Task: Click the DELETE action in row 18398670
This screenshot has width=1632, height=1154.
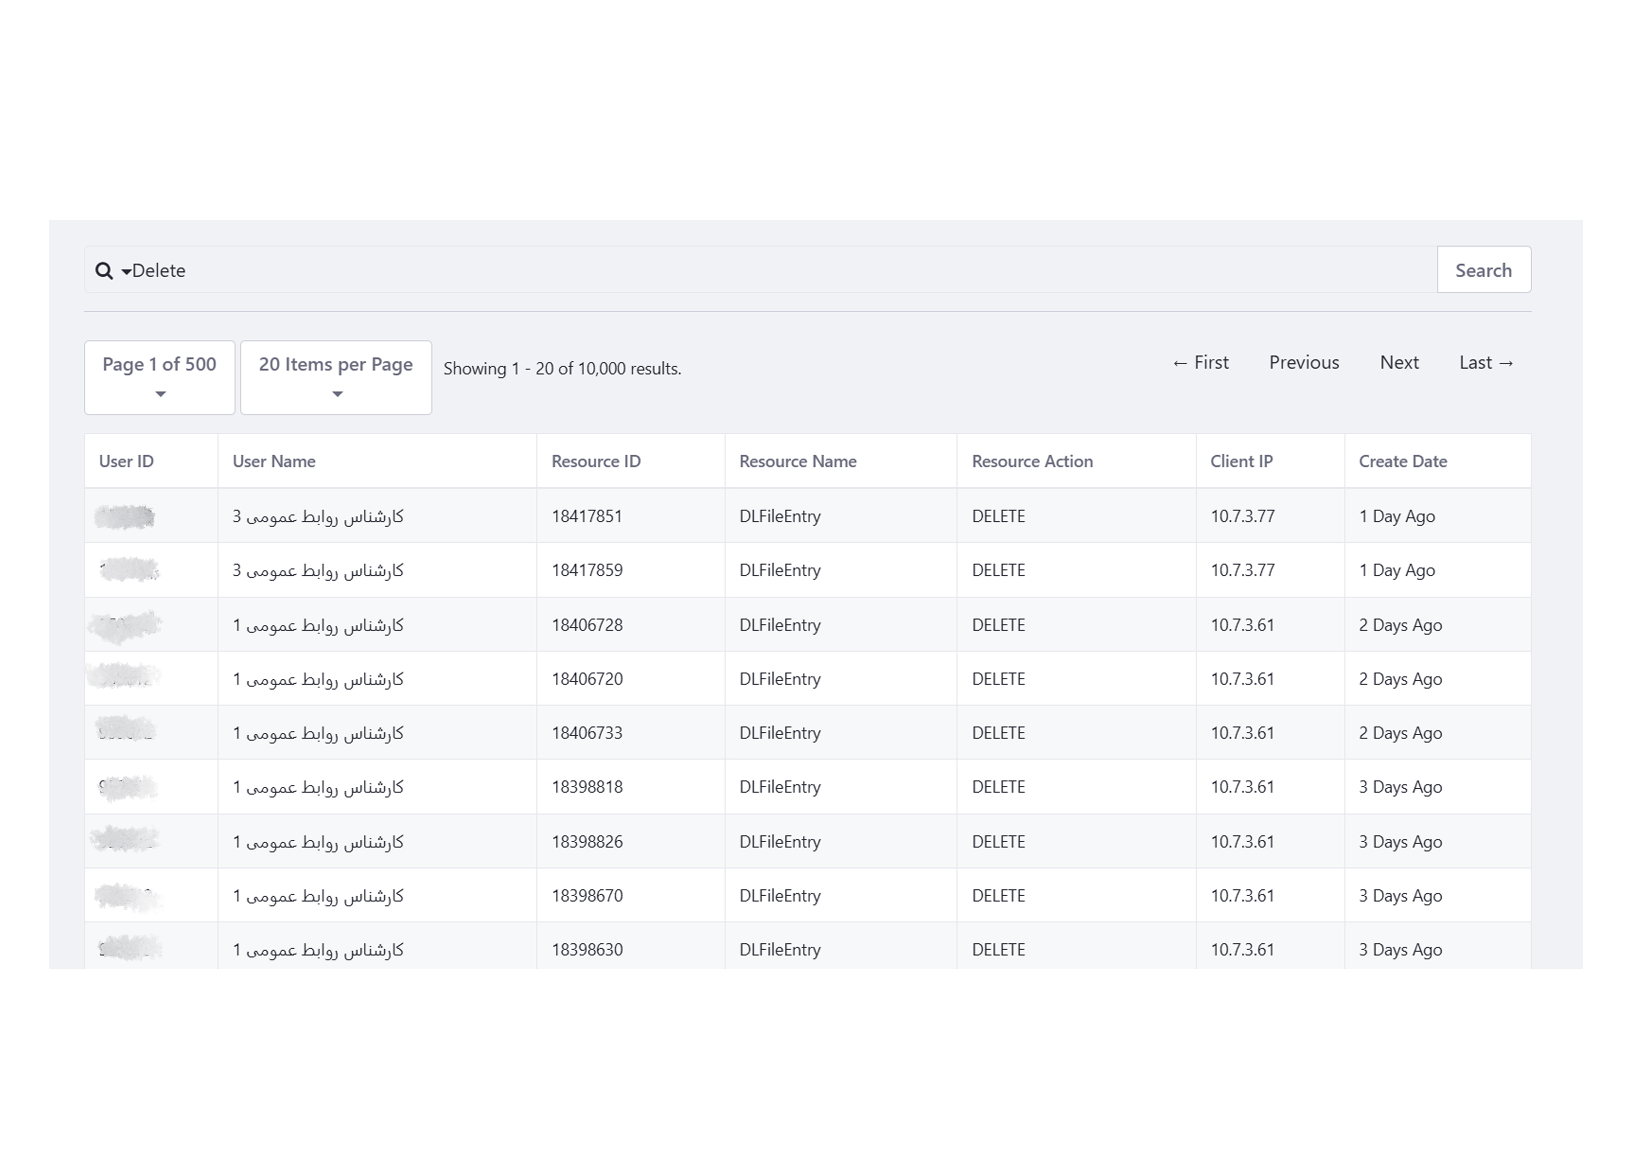Action: tap(998, 896)
